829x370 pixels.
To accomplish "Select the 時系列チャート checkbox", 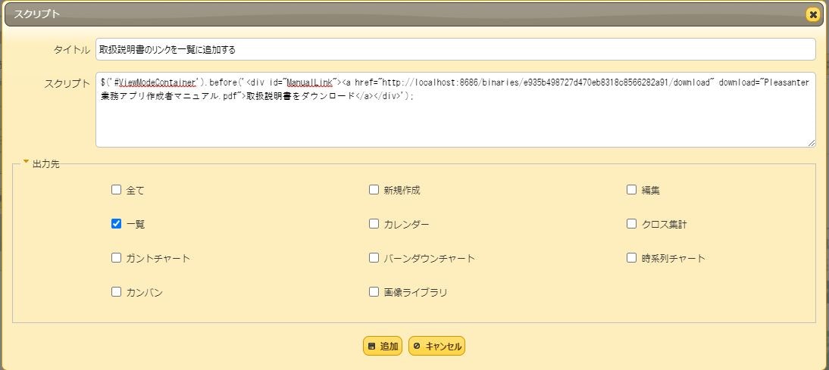I will 631,258.
